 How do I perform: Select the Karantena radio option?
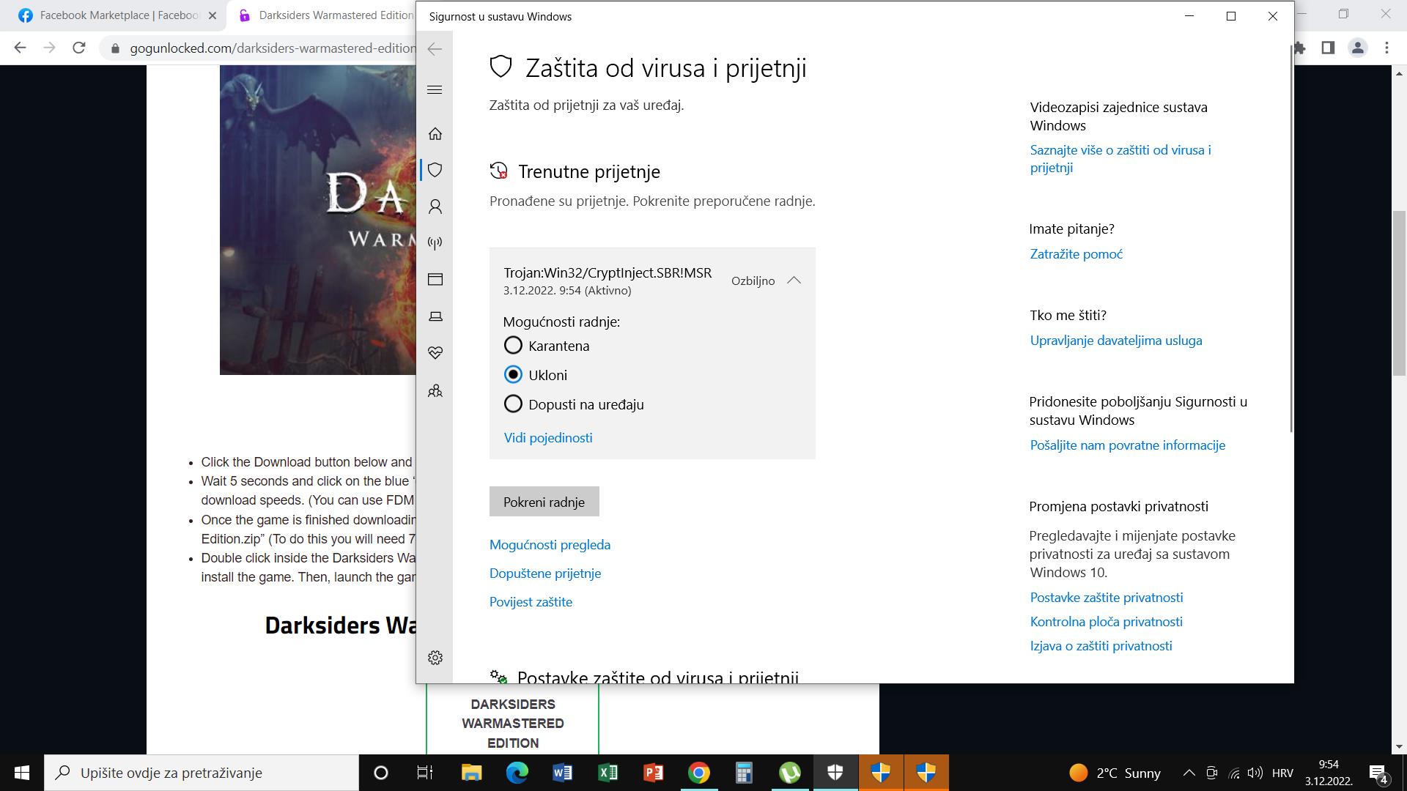point(513,345)
